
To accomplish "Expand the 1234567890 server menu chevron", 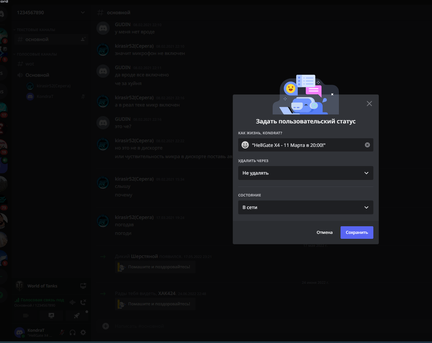I will point(83,13).
